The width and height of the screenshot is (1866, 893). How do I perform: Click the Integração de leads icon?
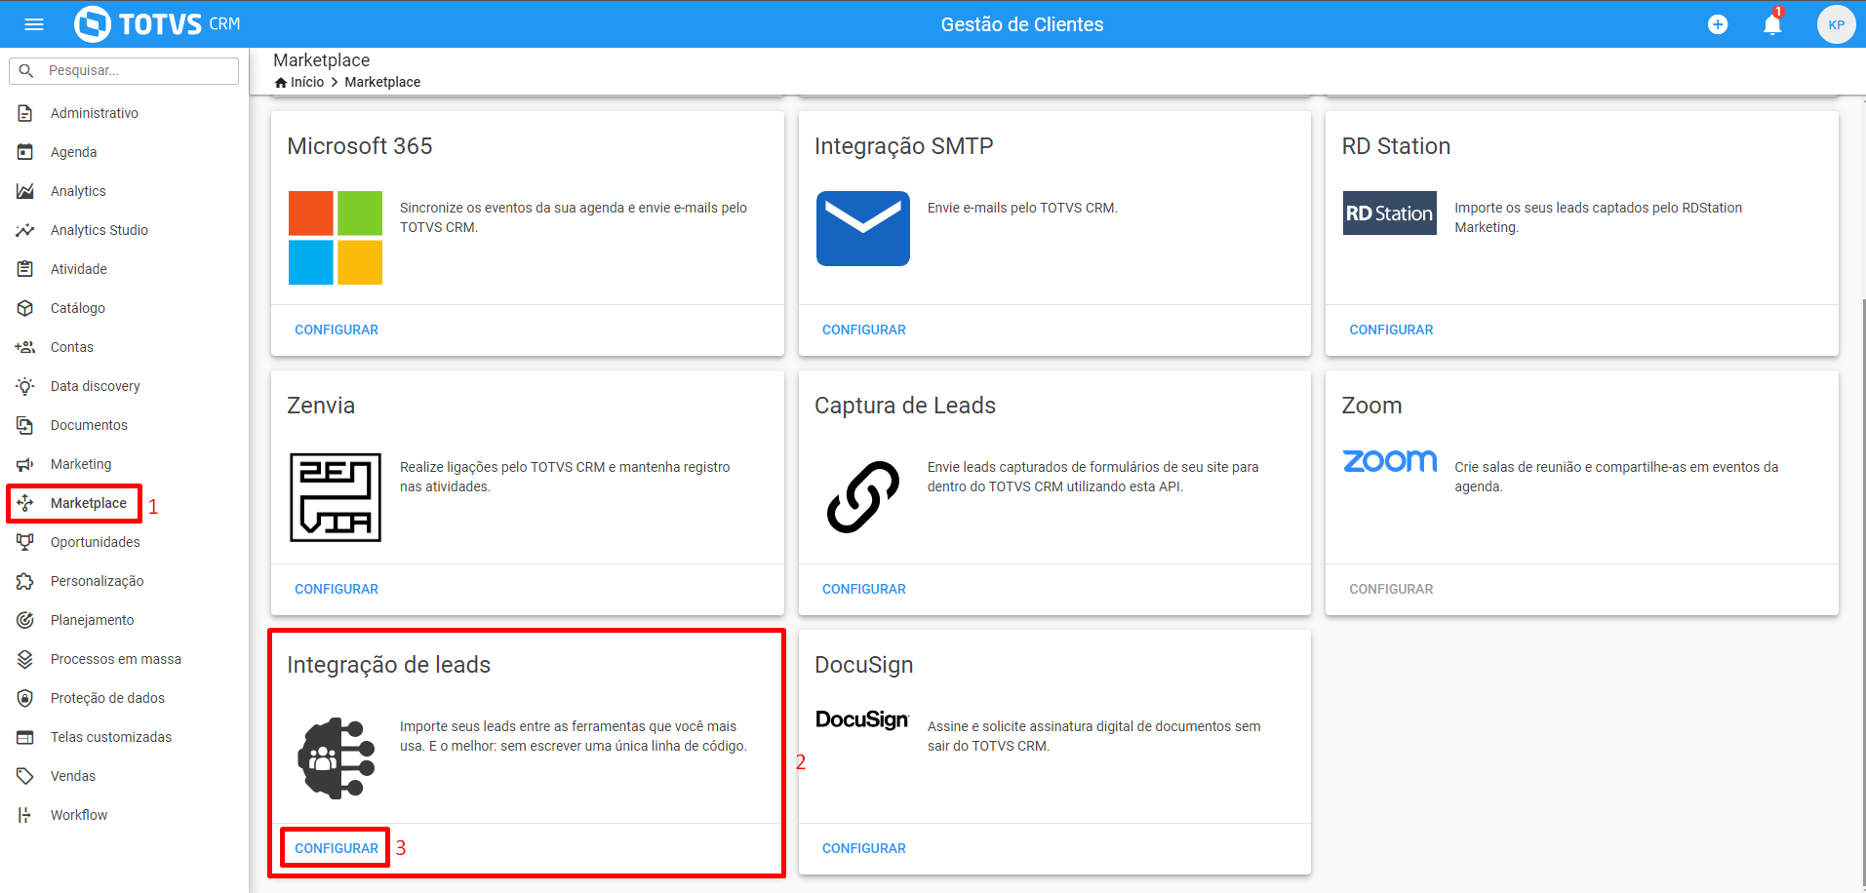point(337,758)
